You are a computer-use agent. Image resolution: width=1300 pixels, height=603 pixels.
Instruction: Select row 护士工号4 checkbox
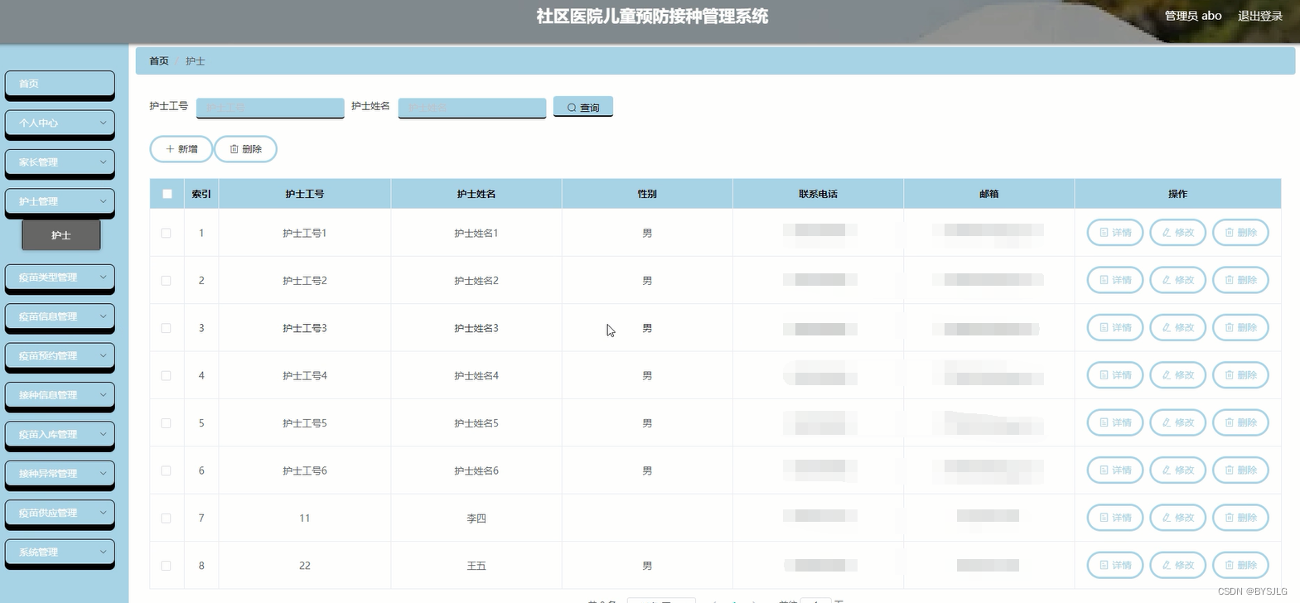click(x=166, y=375)
